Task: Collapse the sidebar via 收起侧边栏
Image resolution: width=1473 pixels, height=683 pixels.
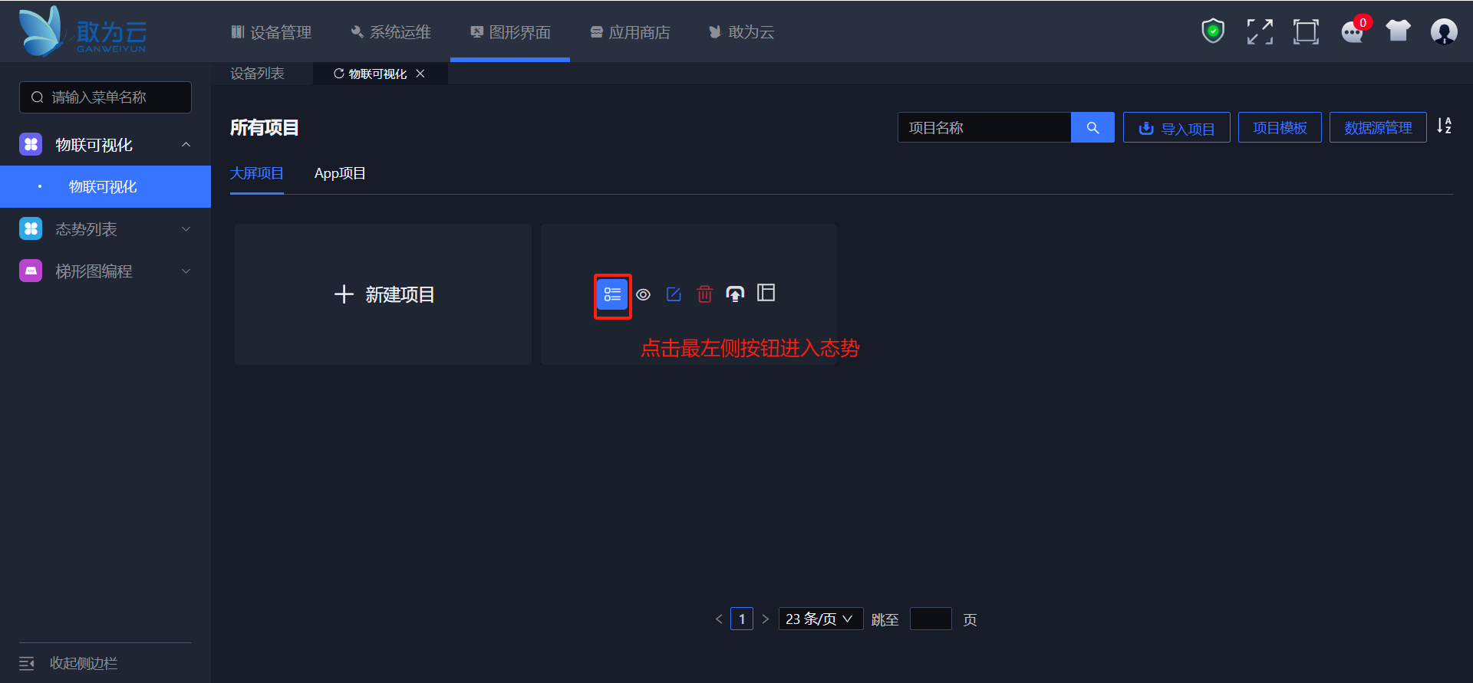Action: [69, 663]
